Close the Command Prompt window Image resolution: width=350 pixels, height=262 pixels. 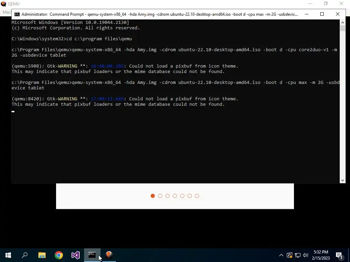pyautogui.click(x=337, y=14)
